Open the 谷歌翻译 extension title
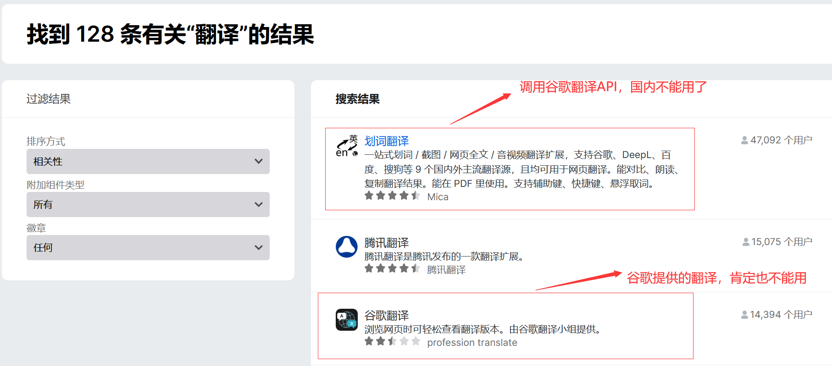The image size is (832, 366). pyautogui.click(x=387, y=316)
